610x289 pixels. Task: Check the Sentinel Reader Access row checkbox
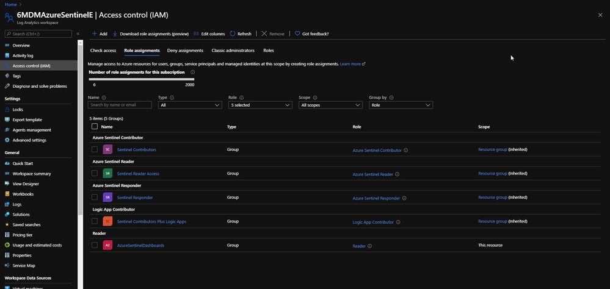[x=95, y=173]
